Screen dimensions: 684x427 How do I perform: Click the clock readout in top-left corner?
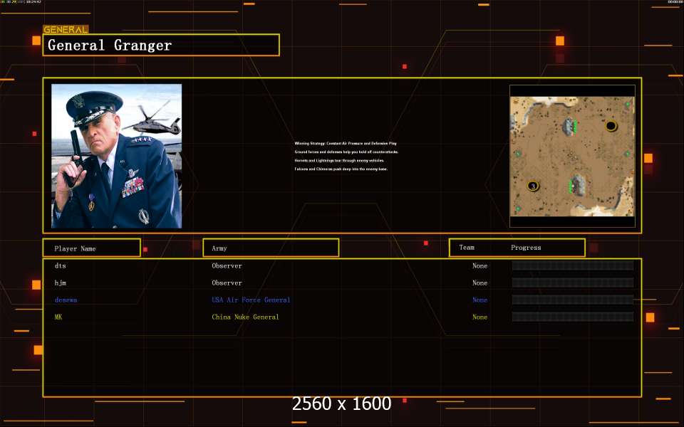tap(21, 2)
